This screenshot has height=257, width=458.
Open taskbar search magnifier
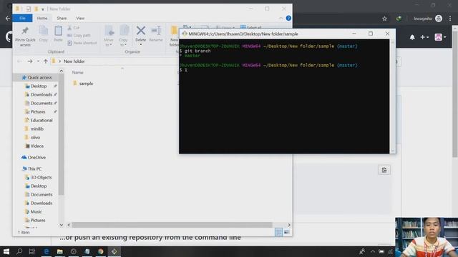point(19,251)
